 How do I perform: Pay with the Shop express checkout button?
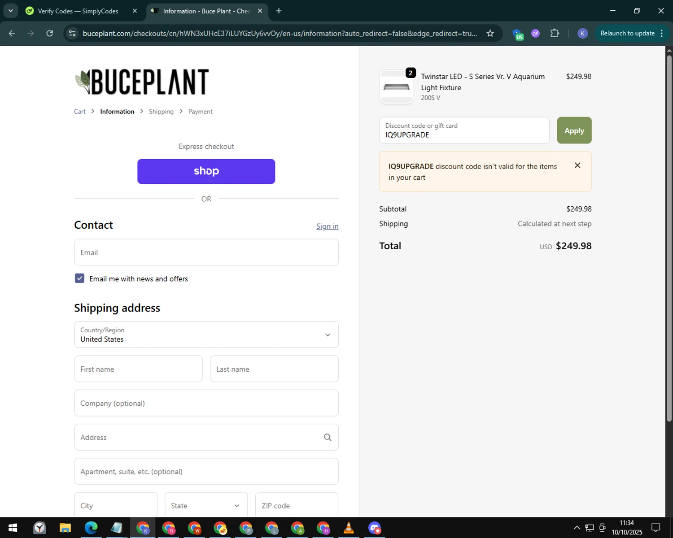(x=206, y=171)
